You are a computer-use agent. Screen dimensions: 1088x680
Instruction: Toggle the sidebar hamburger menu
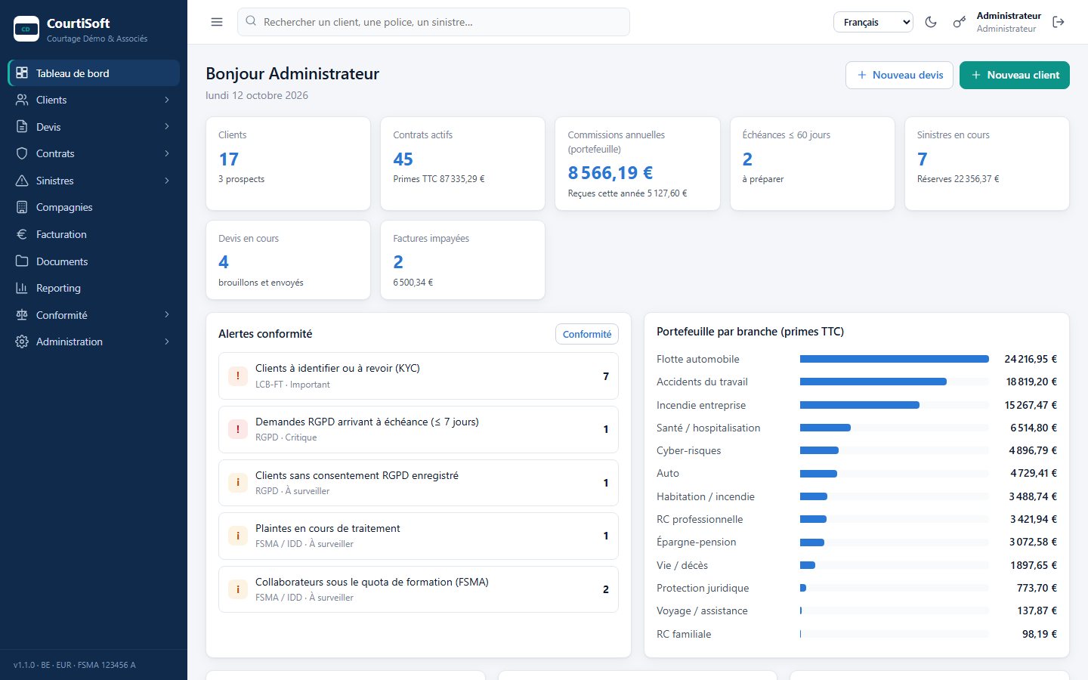(217, 22)
